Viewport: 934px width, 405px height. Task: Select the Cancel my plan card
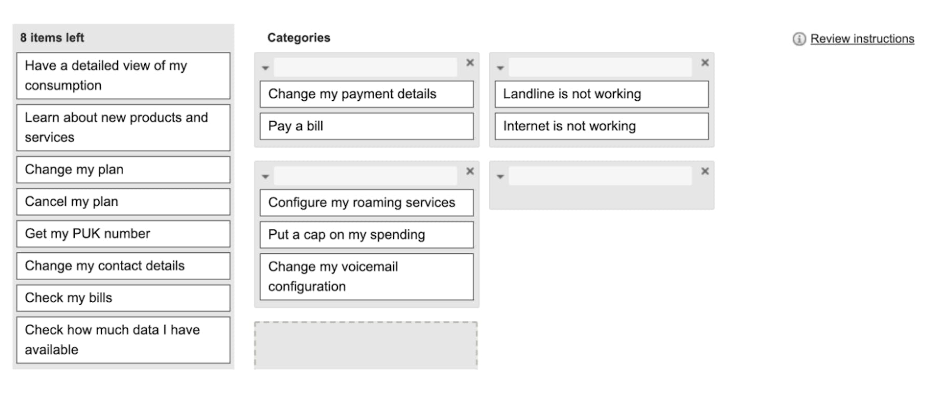point(123,201)
